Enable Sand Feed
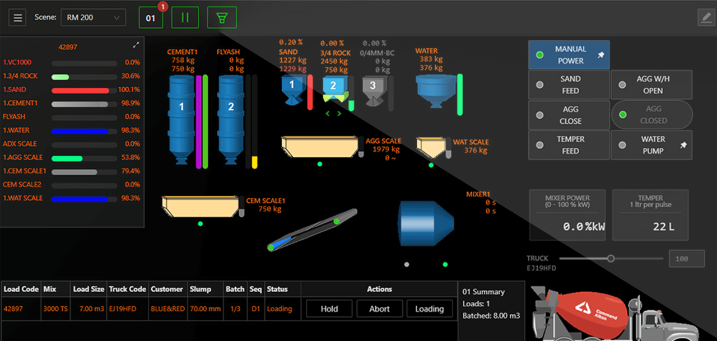Image resolution: width=717 pixels, height=341 pixels. [x=568, y=85]
